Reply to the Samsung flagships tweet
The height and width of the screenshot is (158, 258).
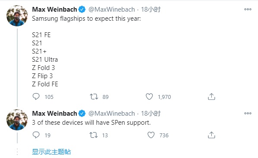point(36,97)
